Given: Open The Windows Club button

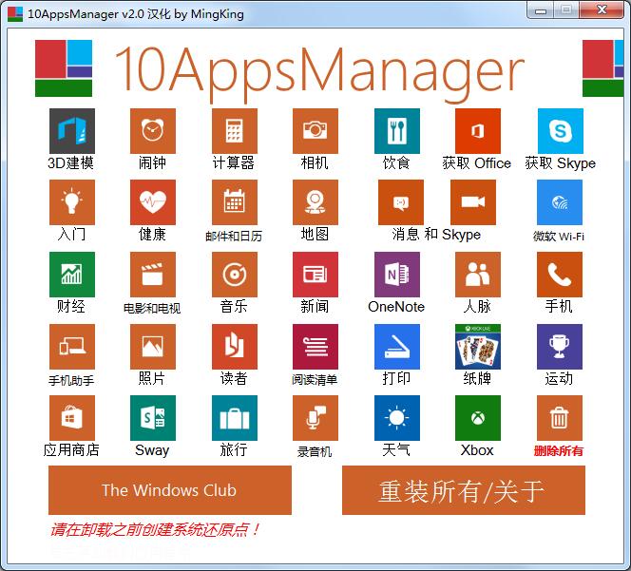Looking at the screenshot, I should point(170,490).
